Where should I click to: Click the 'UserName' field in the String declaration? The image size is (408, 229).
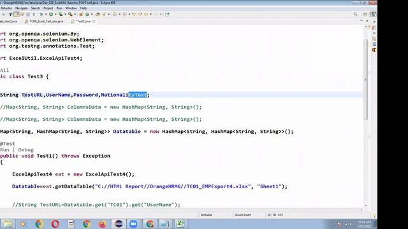[58, 95]
